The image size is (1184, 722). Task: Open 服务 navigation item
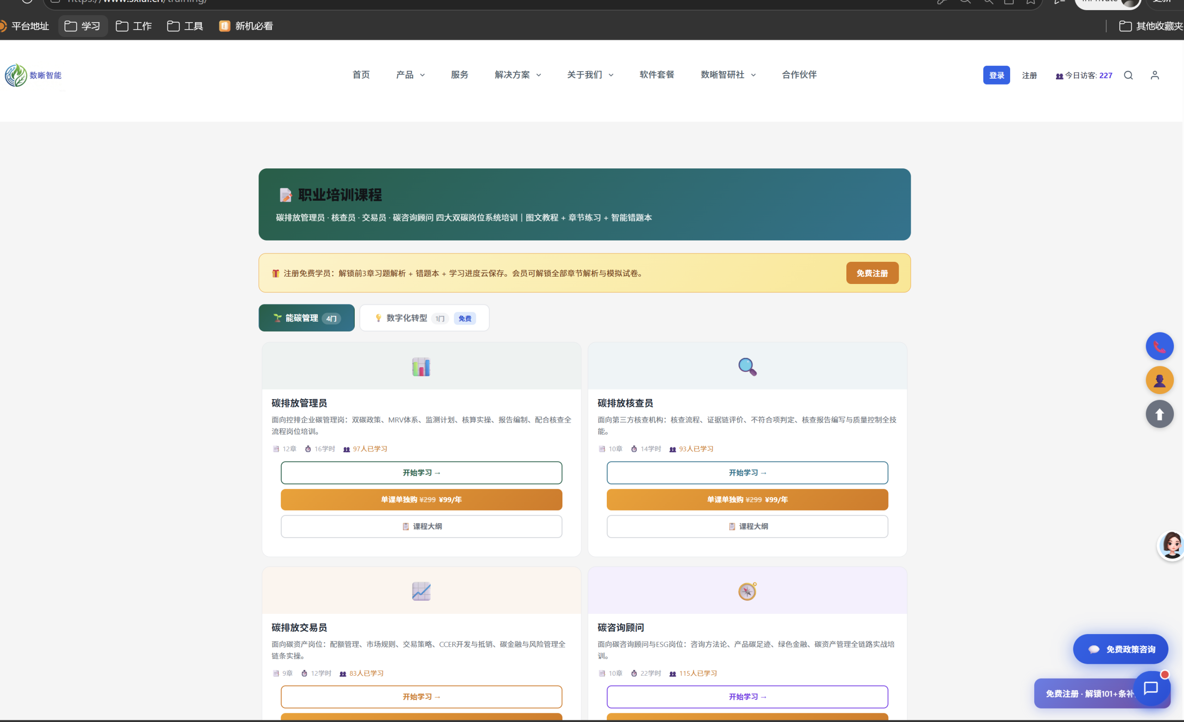coord(459,75)
